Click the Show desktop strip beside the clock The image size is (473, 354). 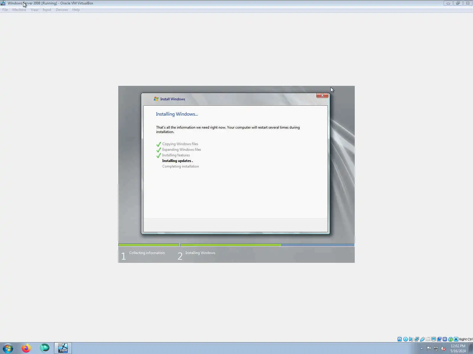(x=471, y=348)
